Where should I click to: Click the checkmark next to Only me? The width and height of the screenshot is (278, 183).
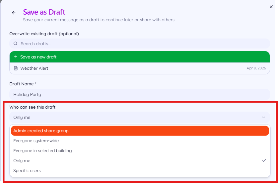(x=264, y=160)
